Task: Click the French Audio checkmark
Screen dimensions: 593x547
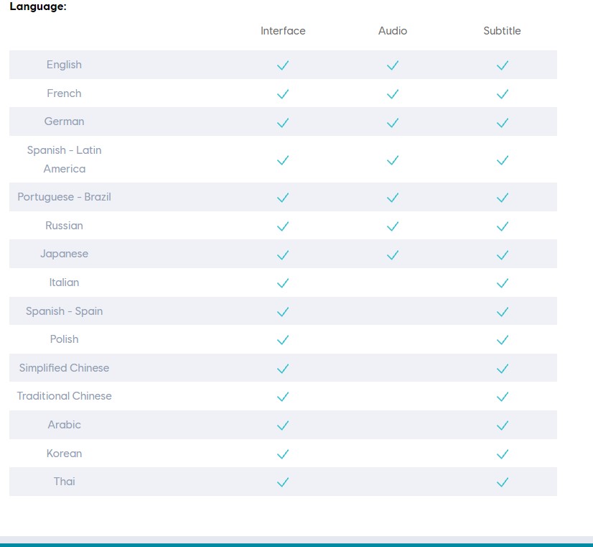Action: 393,93
